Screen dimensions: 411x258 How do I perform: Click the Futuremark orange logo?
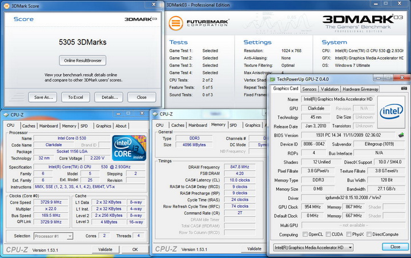pos(176,23)
